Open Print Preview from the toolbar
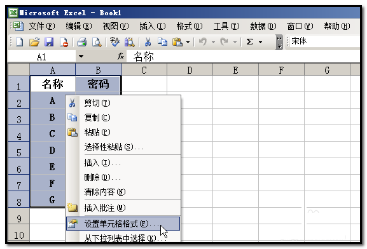 pos(97,42)
